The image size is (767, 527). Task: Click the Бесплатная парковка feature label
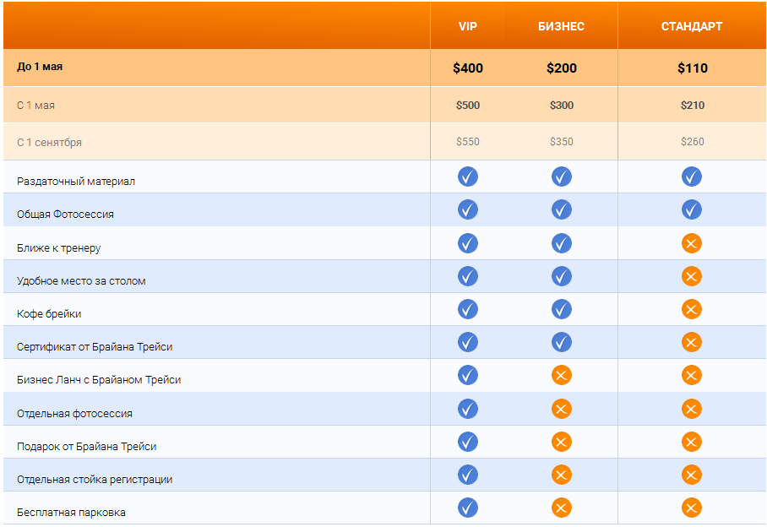click(x=71, y=513)
